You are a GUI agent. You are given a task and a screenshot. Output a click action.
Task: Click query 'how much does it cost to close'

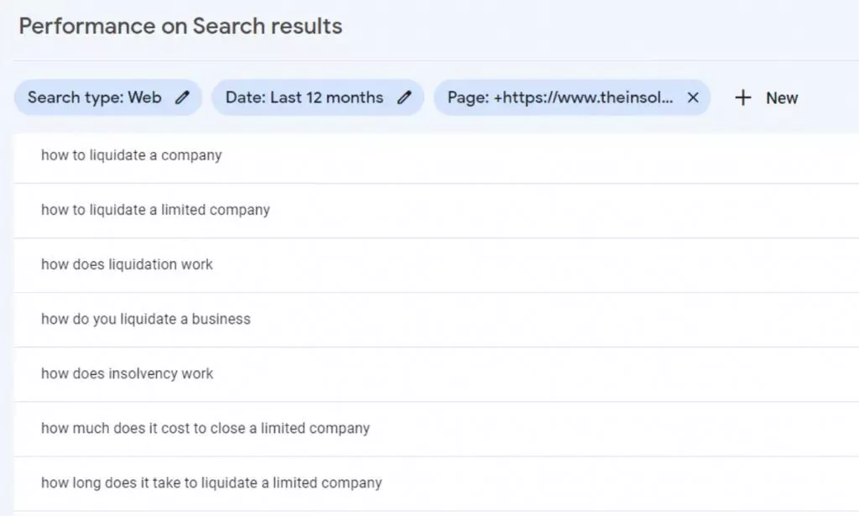click(205, 428)
